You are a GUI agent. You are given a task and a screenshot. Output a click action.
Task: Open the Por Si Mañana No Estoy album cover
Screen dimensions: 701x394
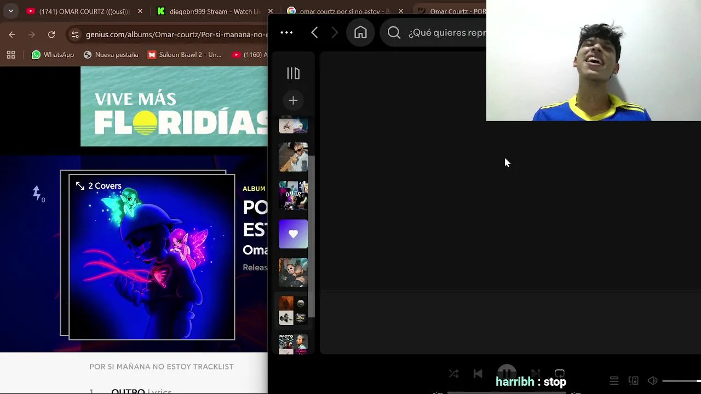click(x=152, y=257)
